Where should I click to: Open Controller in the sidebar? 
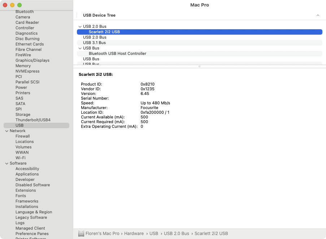25,28
